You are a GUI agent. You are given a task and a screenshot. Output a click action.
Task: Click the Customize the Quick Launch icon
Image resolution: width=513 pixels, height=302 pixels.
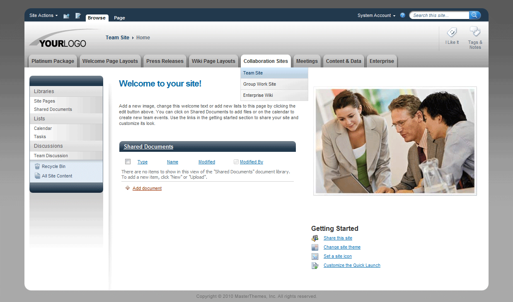[315, 265]
